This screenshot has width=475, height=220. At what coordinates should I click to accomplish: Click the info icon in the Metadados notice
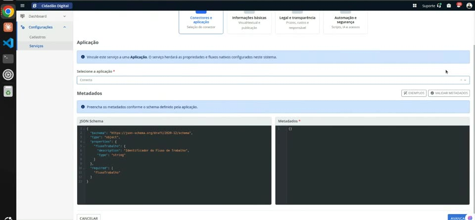83,107
